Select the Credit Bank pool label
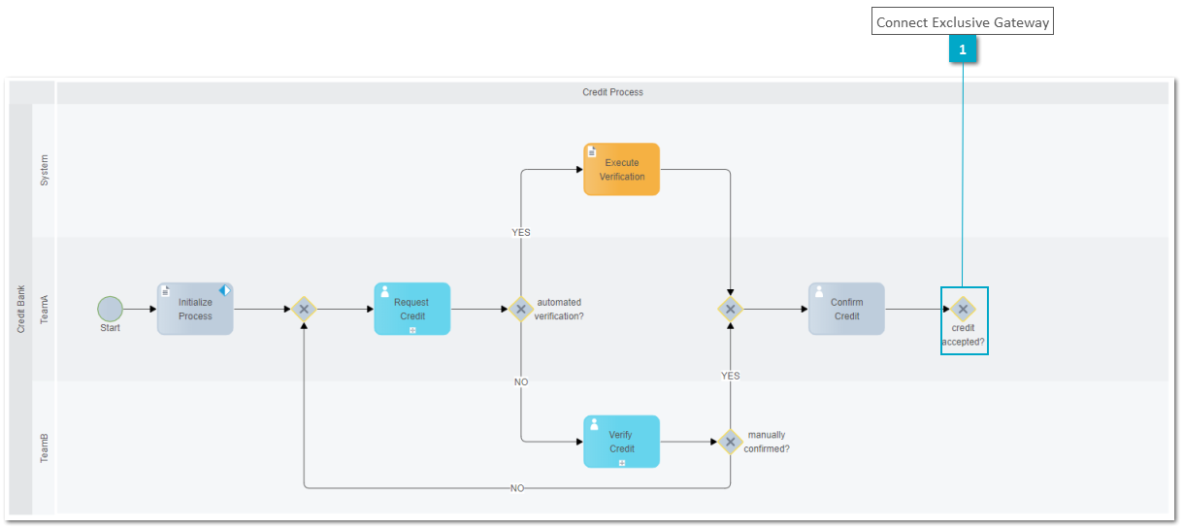 21,309
